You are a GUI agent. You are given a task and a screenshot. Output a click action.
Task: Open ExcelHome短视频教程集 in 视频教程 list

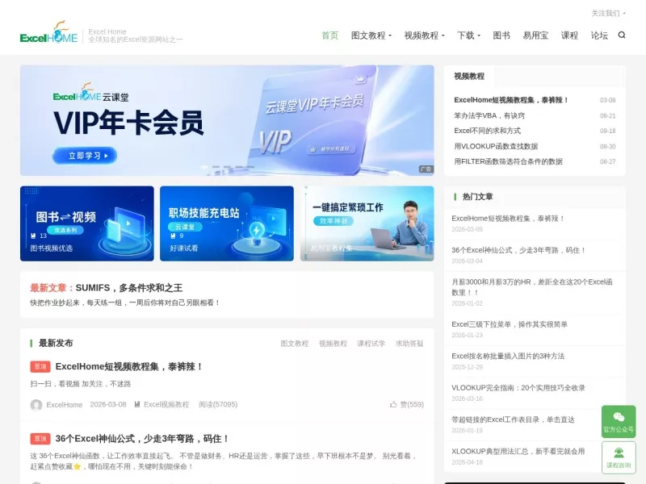[x=511, y=100]
